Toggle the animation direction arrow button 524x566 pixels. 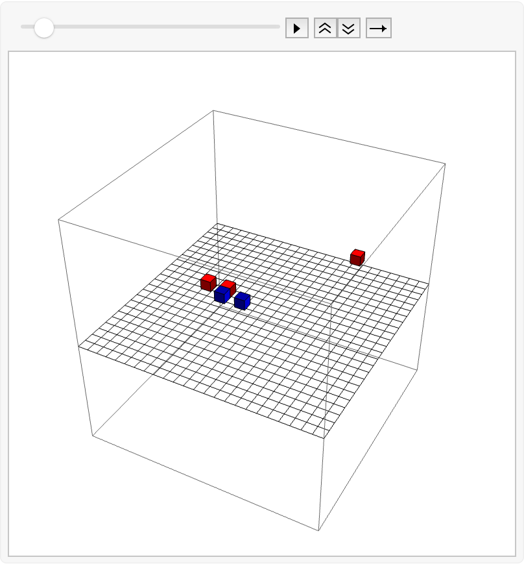click(379, 29)
